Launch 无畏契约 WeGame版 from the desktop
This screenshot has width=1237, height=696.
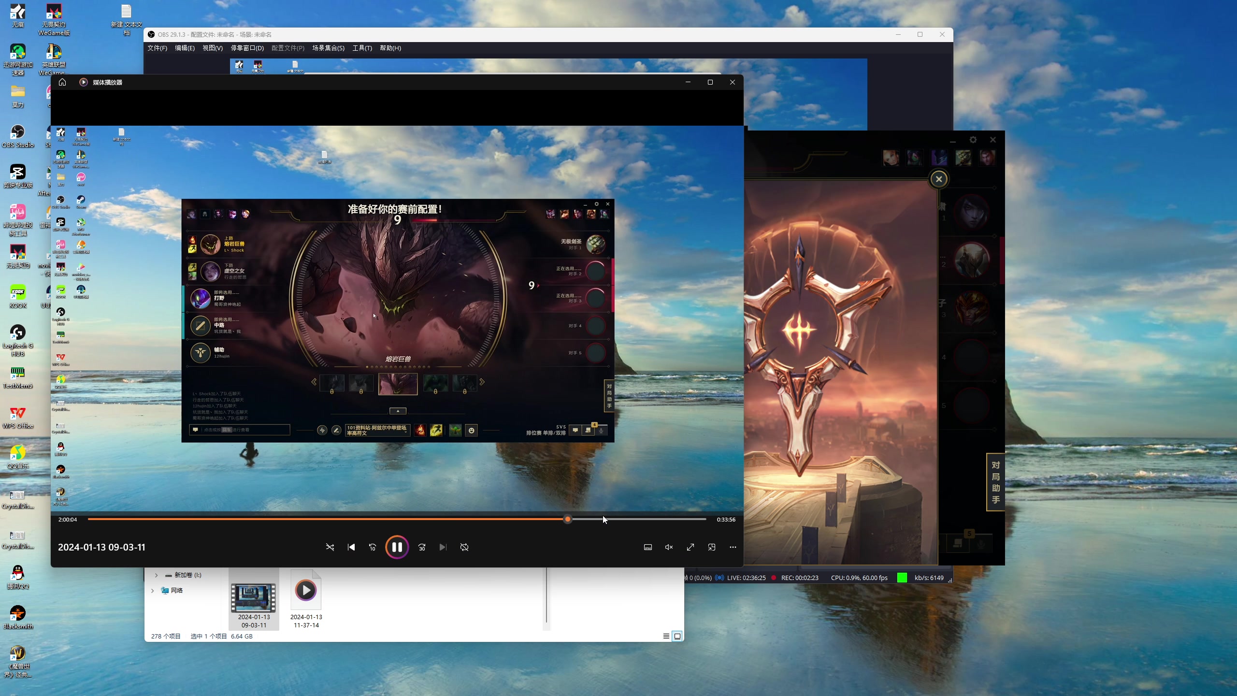pyautogui.click(x=54, y=19)
